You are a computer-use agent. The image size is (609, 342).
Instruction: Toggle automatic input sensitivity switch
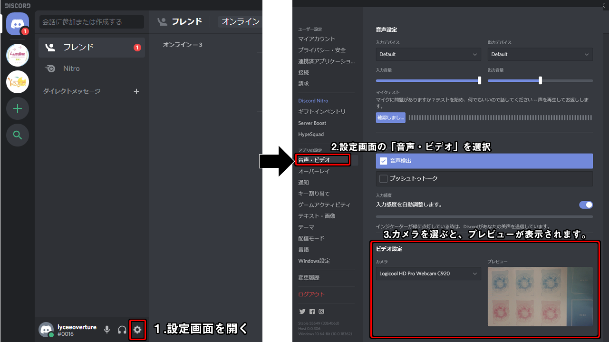pos(586,205)
